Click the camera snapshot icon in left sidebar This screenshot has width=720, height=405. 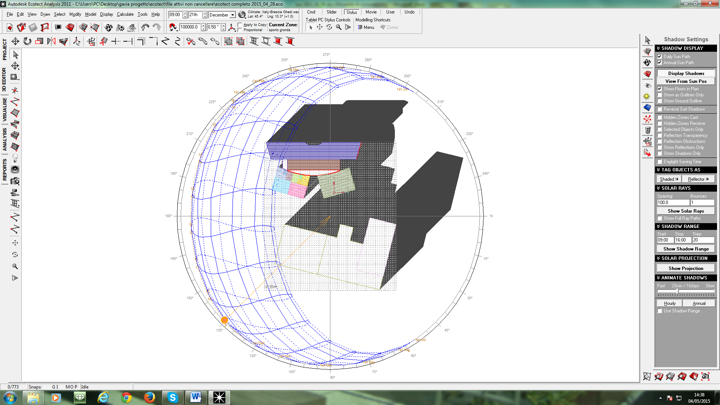pos(15,181)
